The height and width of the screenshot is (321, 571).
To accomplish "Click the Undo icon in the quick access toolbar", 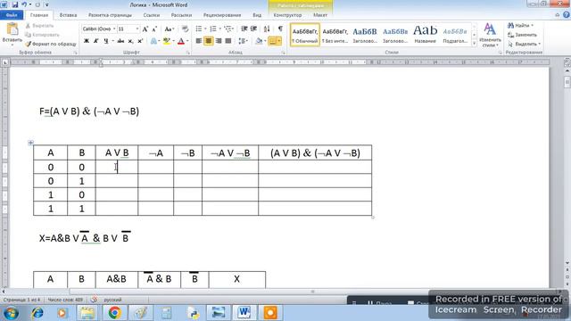I will point(24,4).
